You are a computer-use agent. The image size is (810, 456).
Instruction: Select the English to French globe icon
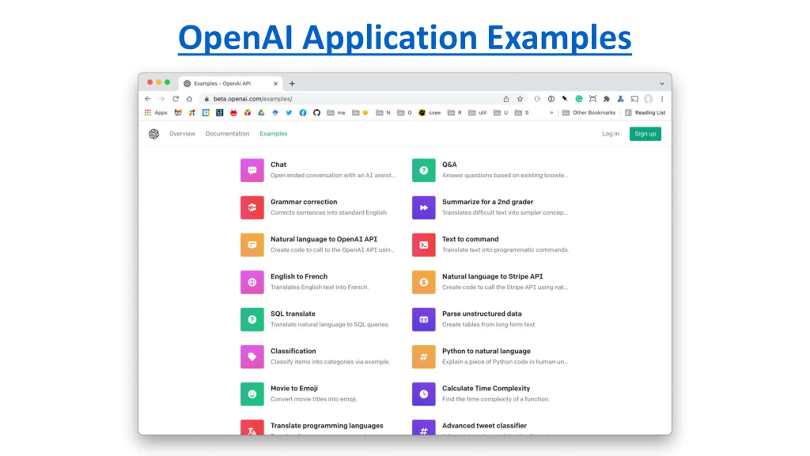click(x=252, y=282)
